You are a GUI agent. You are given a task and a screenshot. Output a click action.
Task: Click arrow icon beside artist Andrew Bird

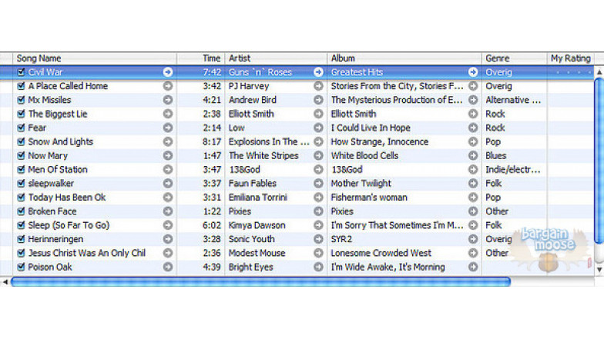coord(318,100)
